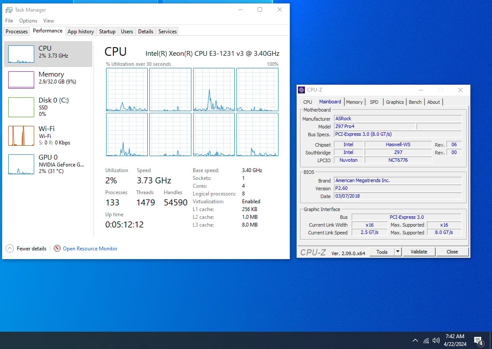Switch to the Bench tab in CPU-Z

pyautogui.click(x=415, y=102)
